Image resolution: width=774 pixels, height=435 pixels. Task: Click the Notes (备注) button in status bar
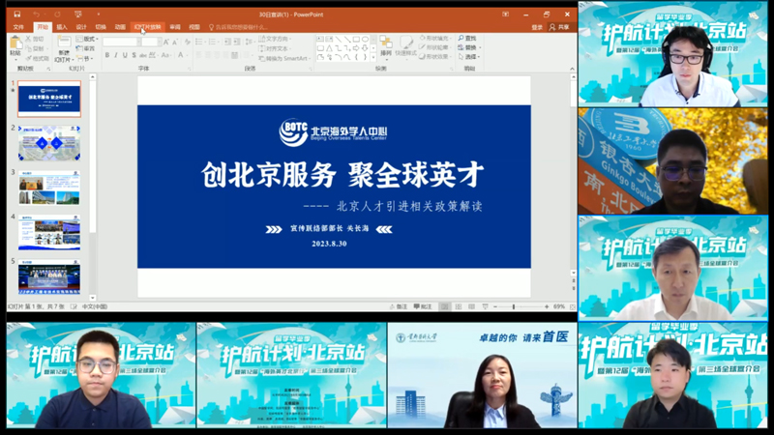[x=401, y=306]
